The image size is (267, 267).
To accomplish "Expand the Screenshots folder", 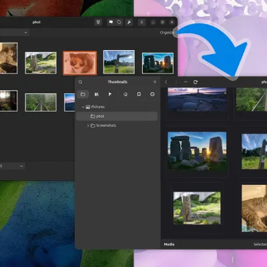I will tap(88, 125).
